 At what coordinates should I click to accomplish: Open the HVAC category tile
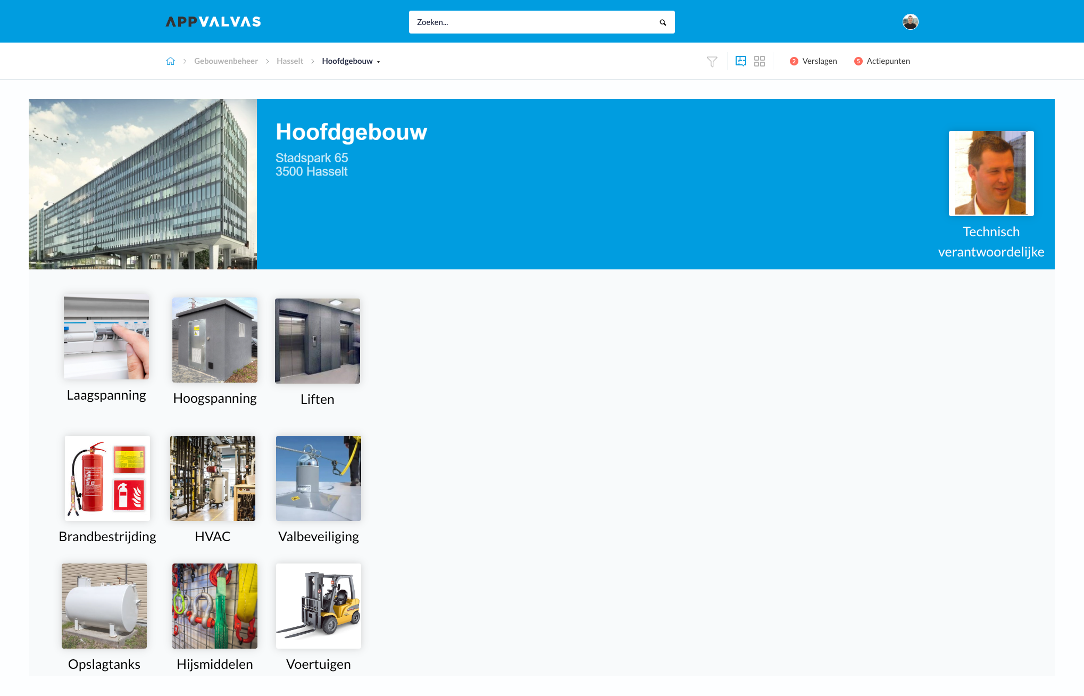point(213,478)
